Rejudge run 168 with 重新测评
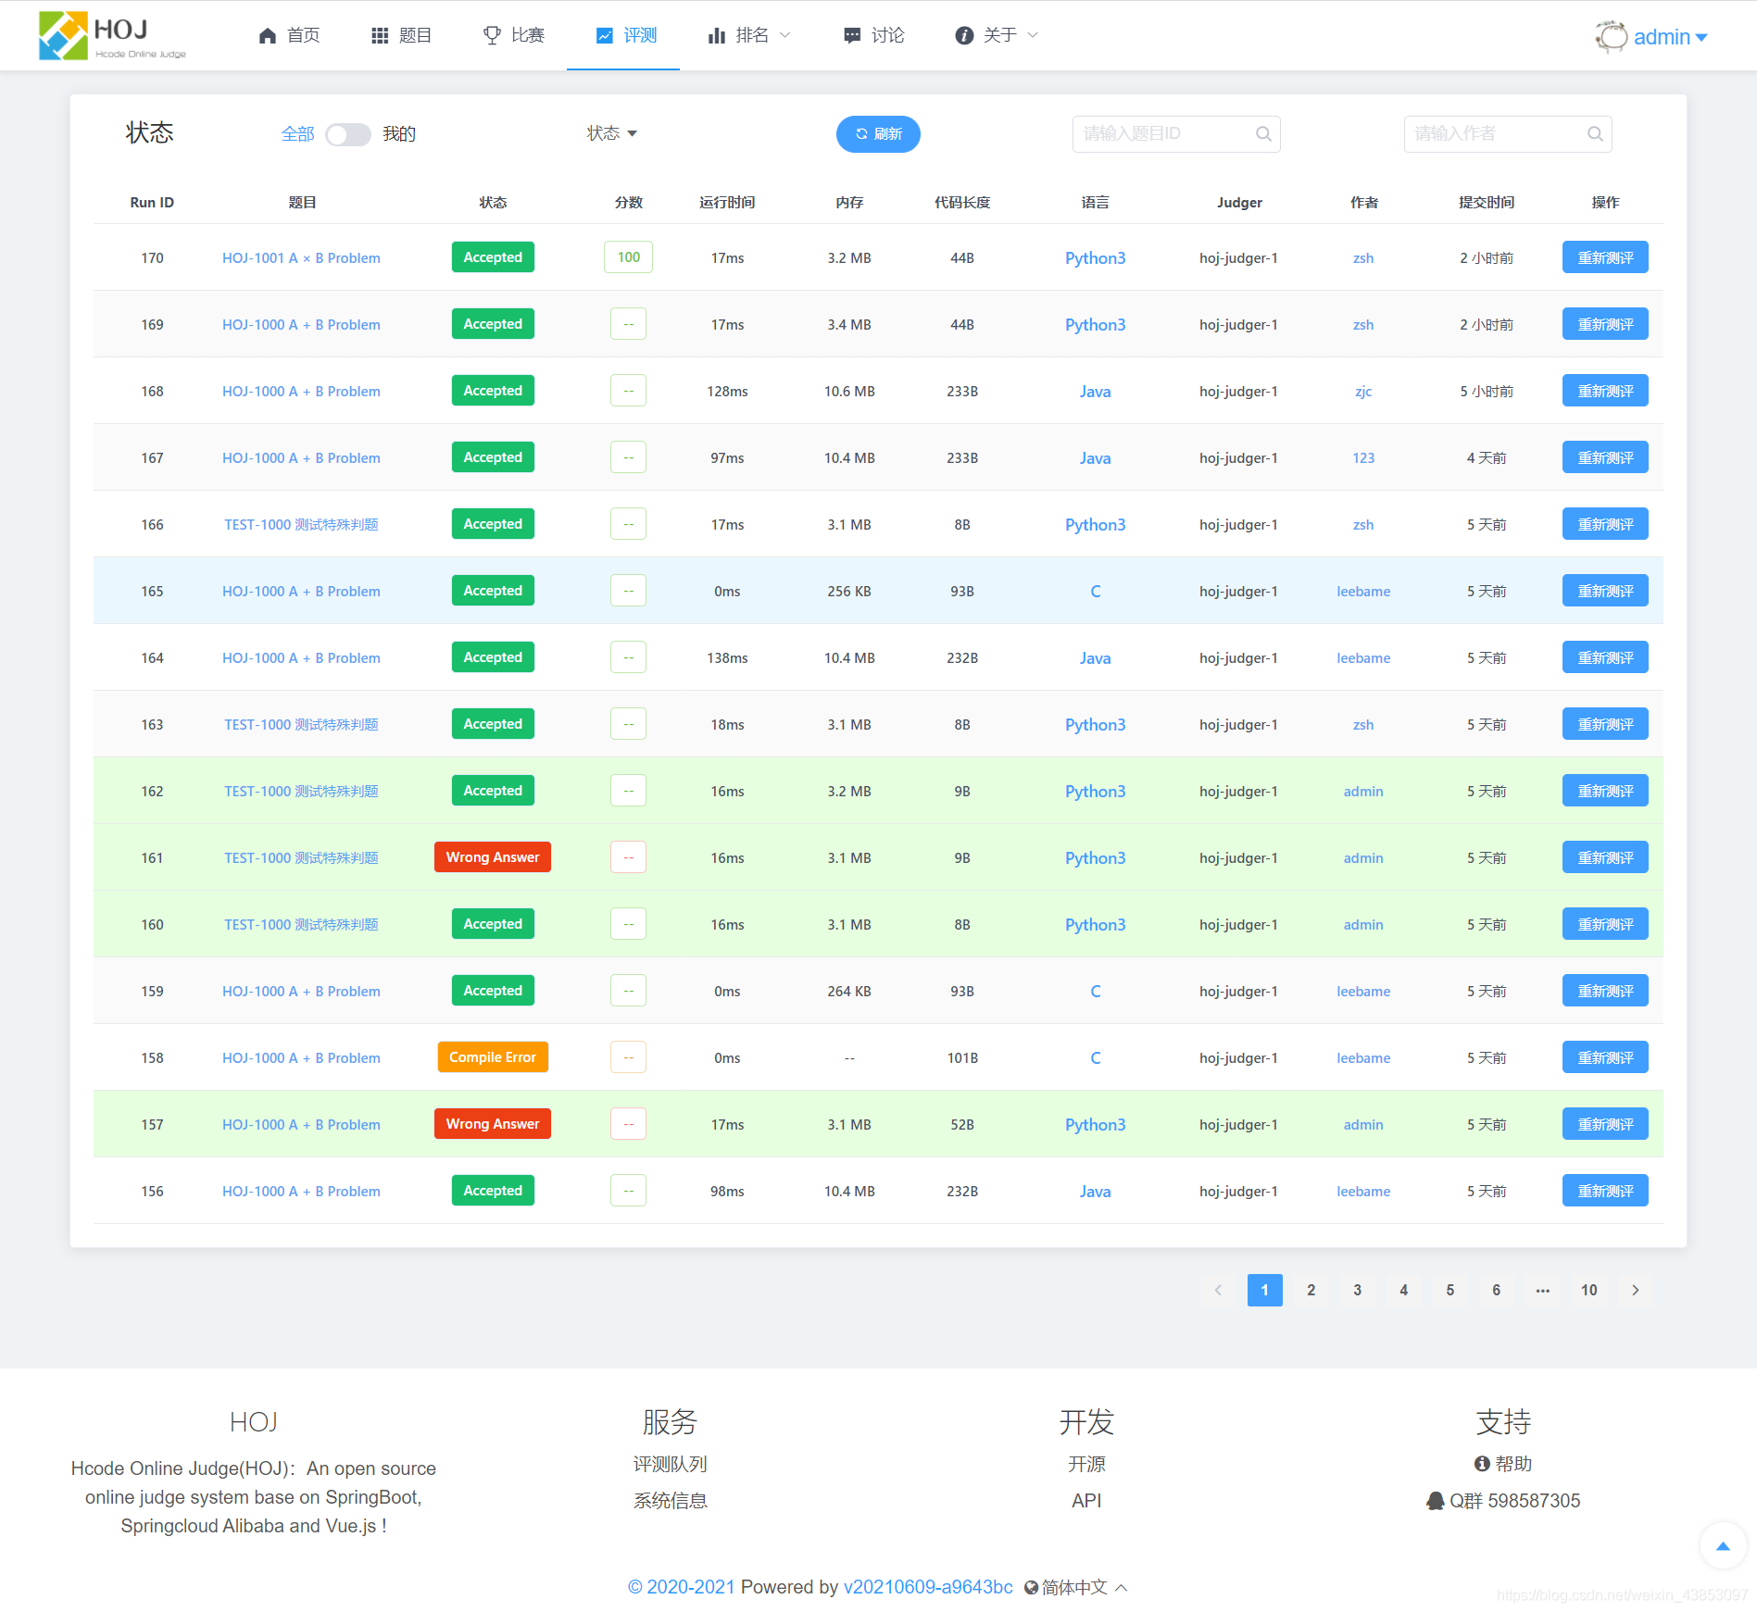Viewport: 1757px width, 1612px height. [1605, 391]
